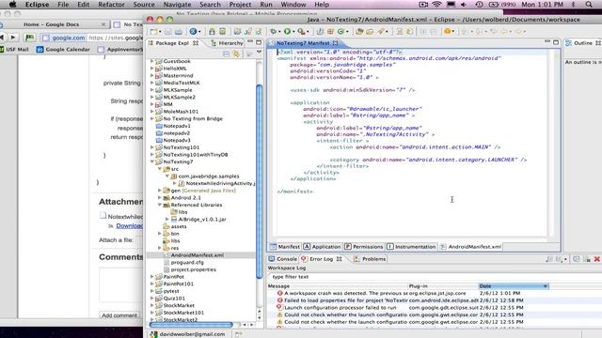
Task: Open the Apple menu
Action: (x=12, y=5)
